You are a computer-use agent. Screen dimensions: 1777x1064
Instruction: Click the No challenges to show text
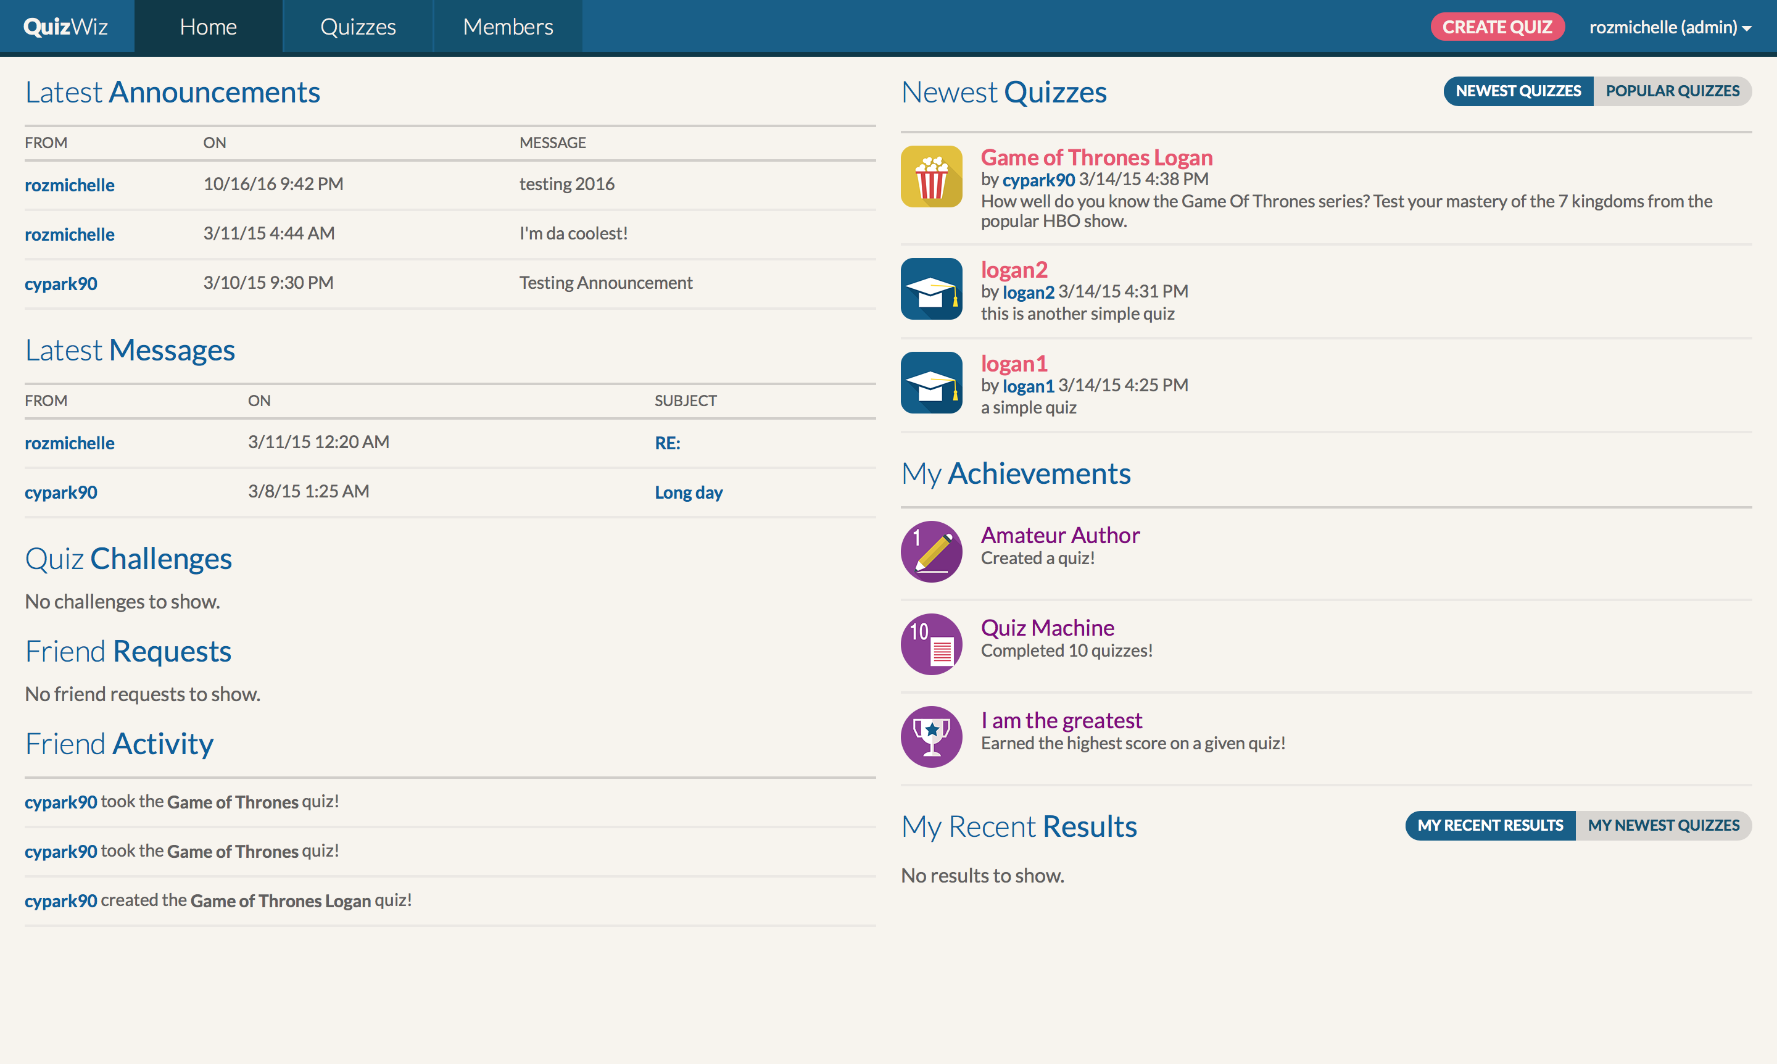tap(122, 602)
